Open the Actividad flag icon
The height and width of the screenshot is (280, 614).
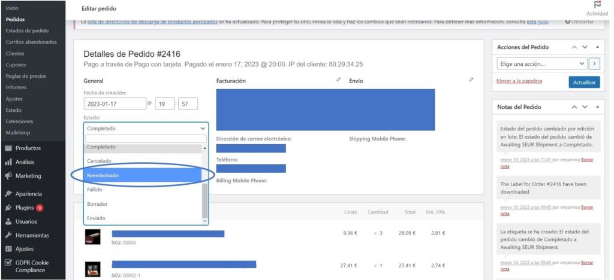tap(597, 5)
